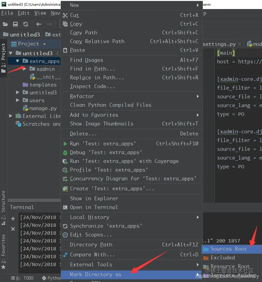Screen dimensions: 262x282
Task: Click the PyCharm logo in the title bar
Action: tap(4, 4)
